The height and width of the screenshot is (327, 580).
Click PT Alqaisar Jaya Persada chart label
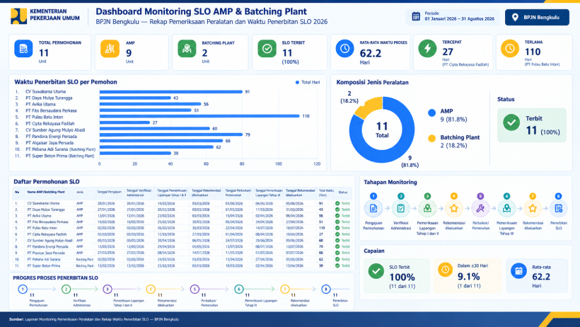point(50,142)
